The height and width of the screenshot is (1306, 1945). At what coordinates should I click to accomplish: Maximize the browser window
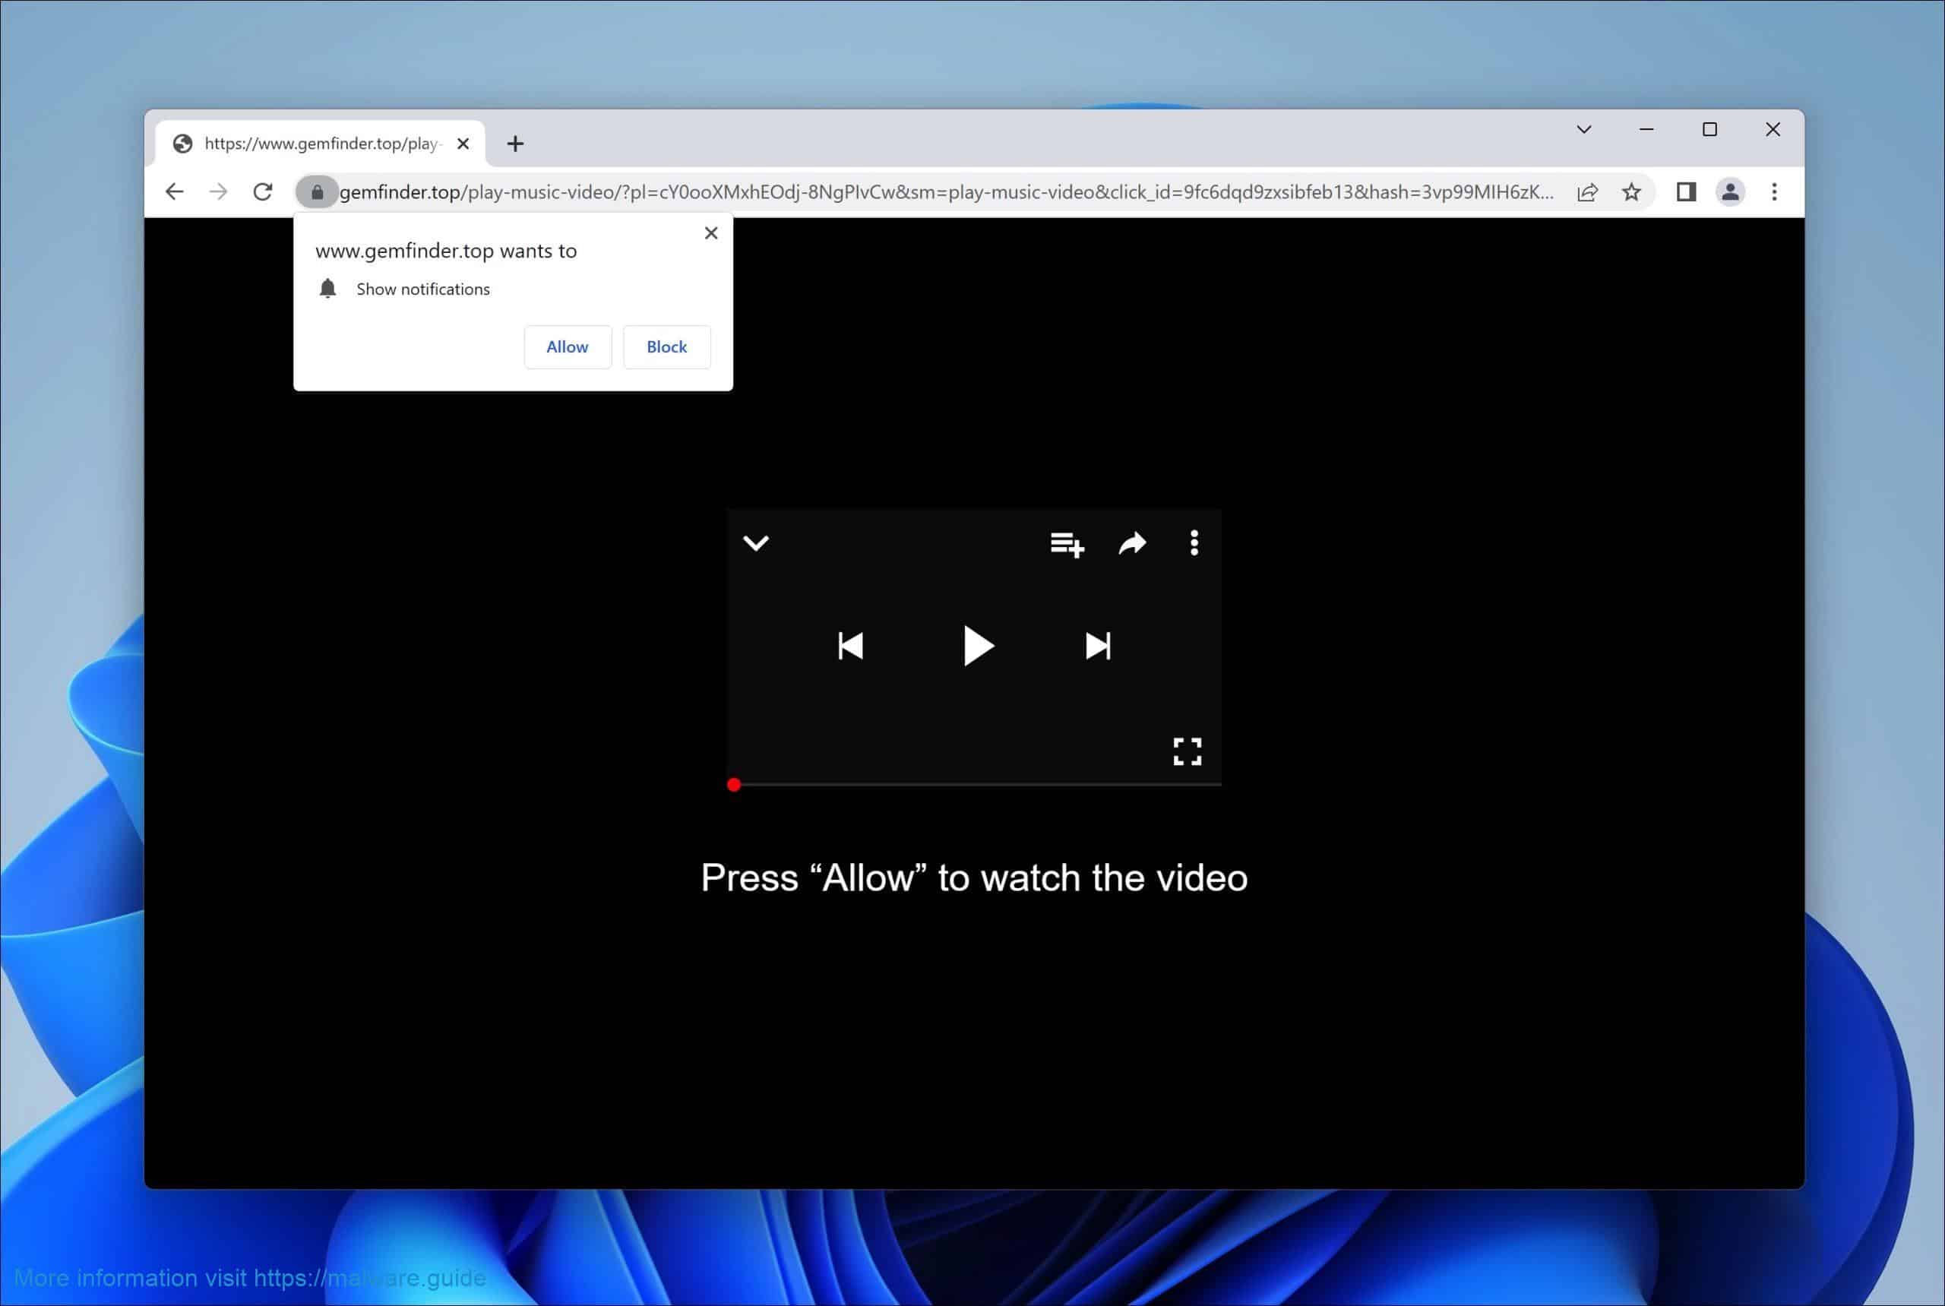pyautogui.click(x=1709, y=130)
